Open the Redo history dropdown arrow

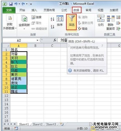(x=27, y=4)
